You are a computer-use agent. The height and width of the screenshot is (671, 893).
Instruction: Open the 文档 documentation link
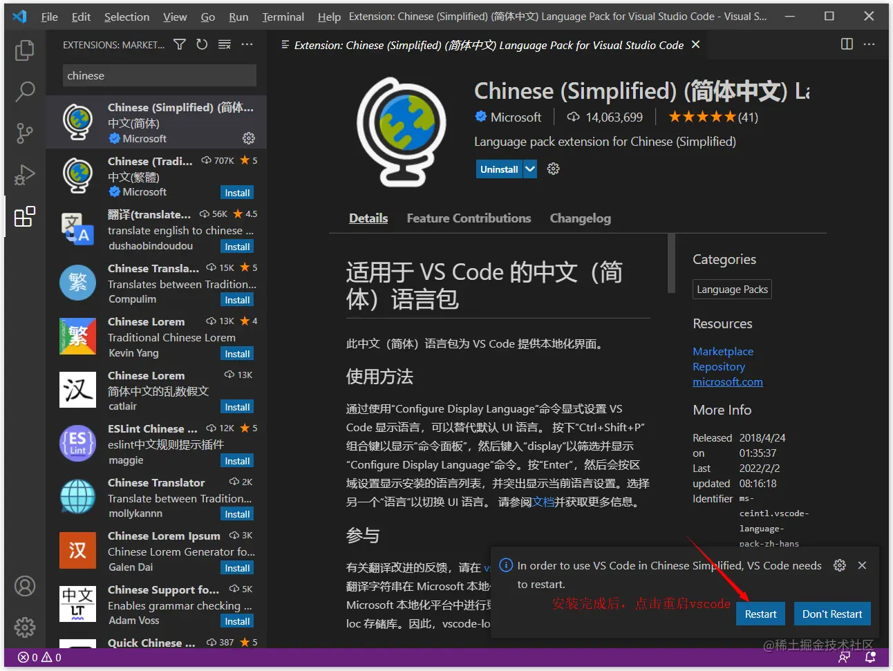coord(543,502)
